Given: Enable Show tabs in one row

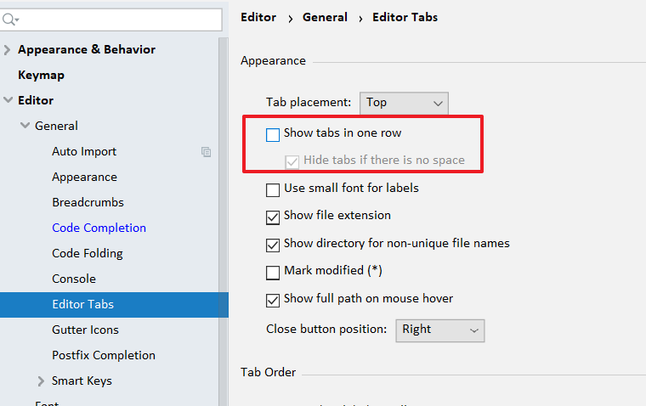Looking at the screenshot, I should 273,134.
